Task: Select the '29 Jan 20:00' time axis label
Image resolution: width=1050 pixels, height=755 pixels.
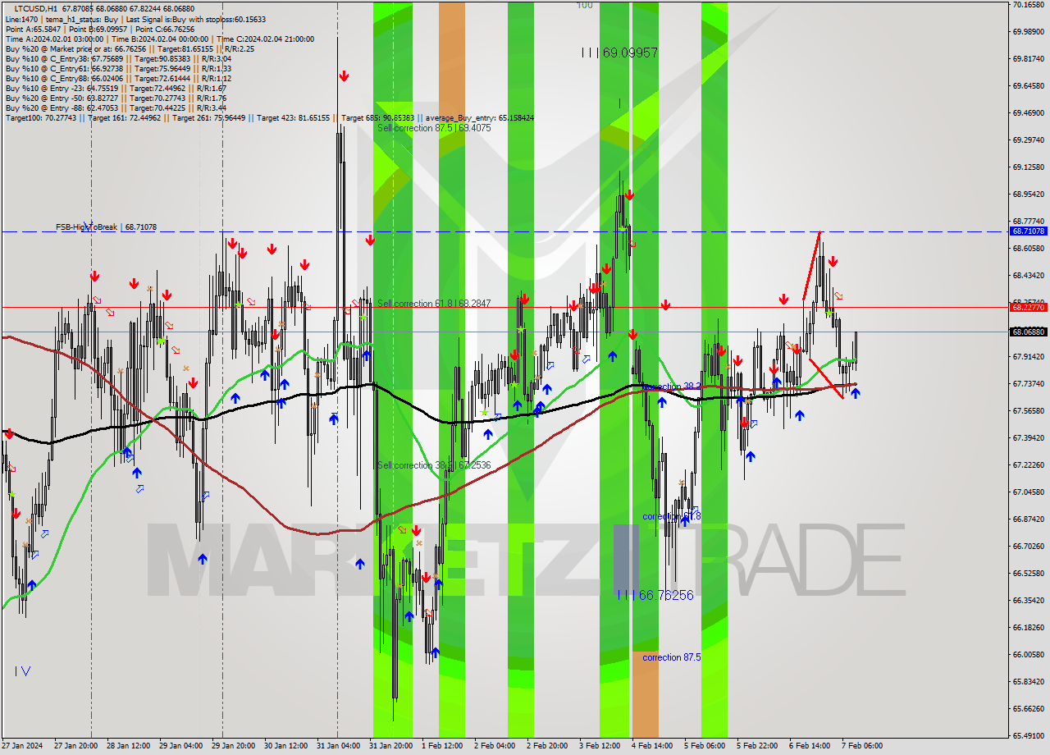Action: point(233,746)
